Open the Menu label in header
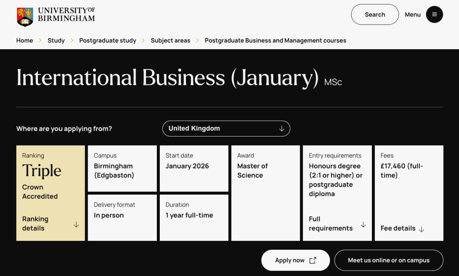The image size is (459, 276). click(x=412, y=14)
